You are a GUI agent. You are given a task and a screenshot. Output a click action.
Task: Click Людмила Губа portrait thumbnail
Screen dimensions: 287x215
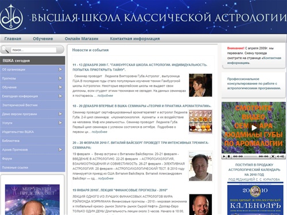200,85
